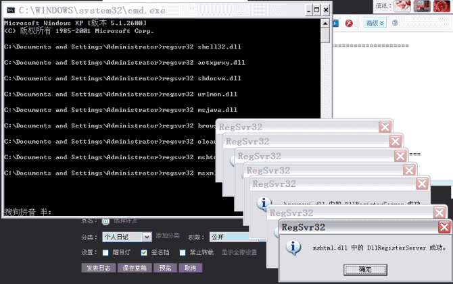Click the 发表日志 publish button
The width and height of the screenshot is (453, 284).
[x=99, y=268]
